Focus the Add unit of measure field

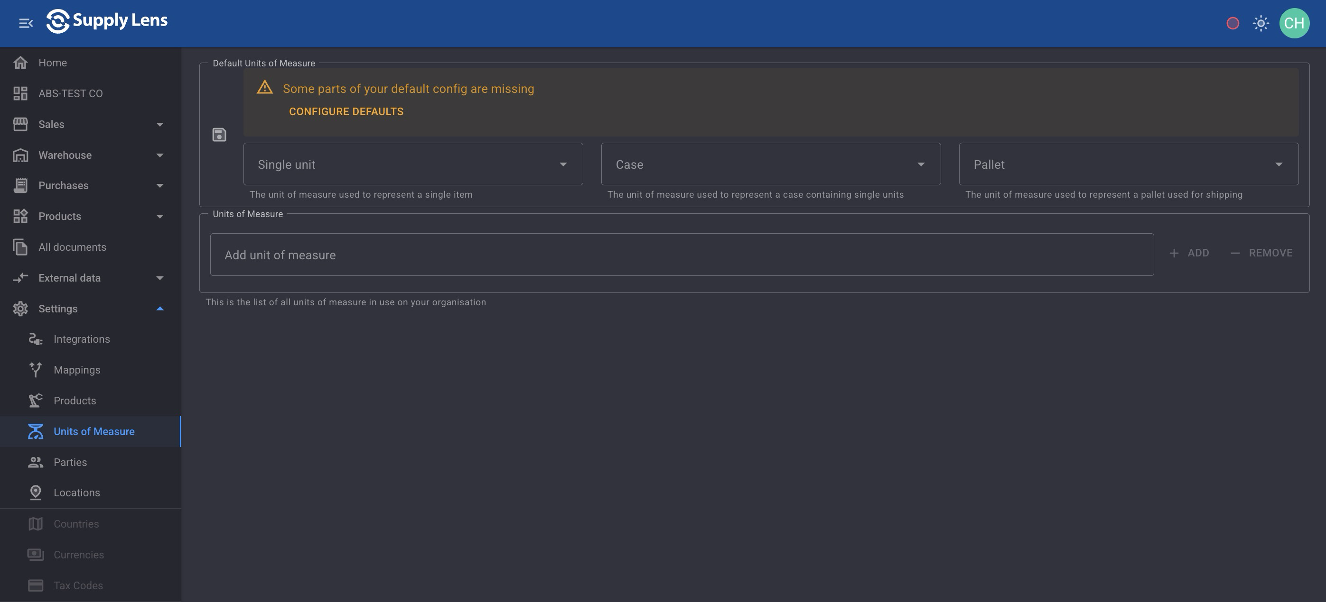[682, 255]
